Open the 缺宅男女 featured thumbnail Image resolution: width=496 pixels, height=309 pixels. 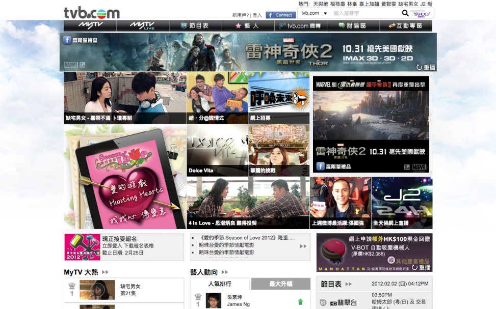pos(125,98)
